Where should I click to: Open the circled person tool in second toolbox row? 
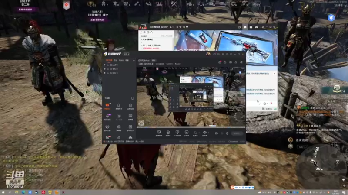(x=119, y=117)
